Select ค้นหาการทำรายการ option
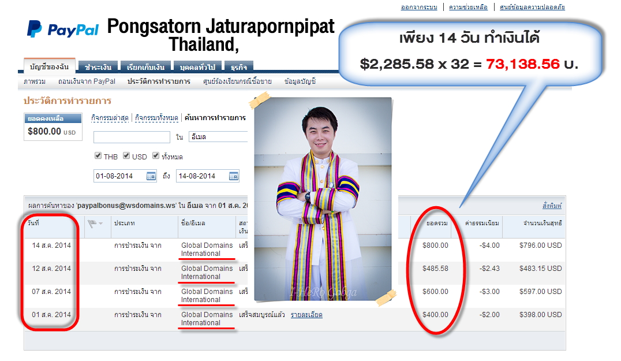621x361 pixels. (x=215, y=118)
